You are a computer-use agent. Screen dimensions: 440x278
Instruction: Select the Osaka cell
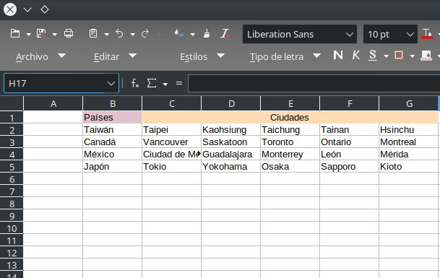click(x=290, y=167)
